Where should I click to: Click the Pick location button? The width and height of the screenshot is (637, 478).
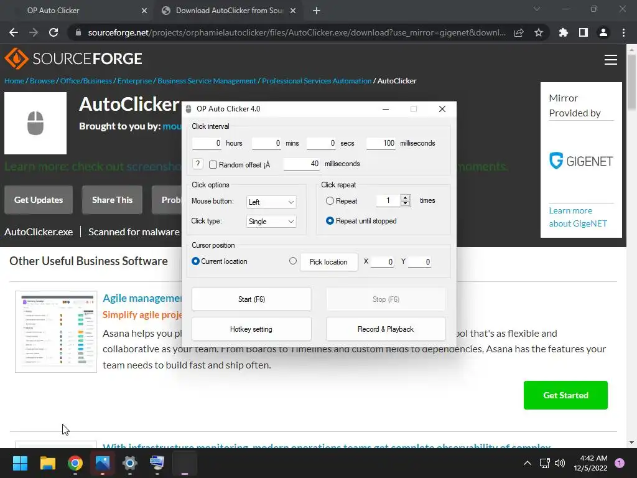pyautogui.click(x=328, y=262)
